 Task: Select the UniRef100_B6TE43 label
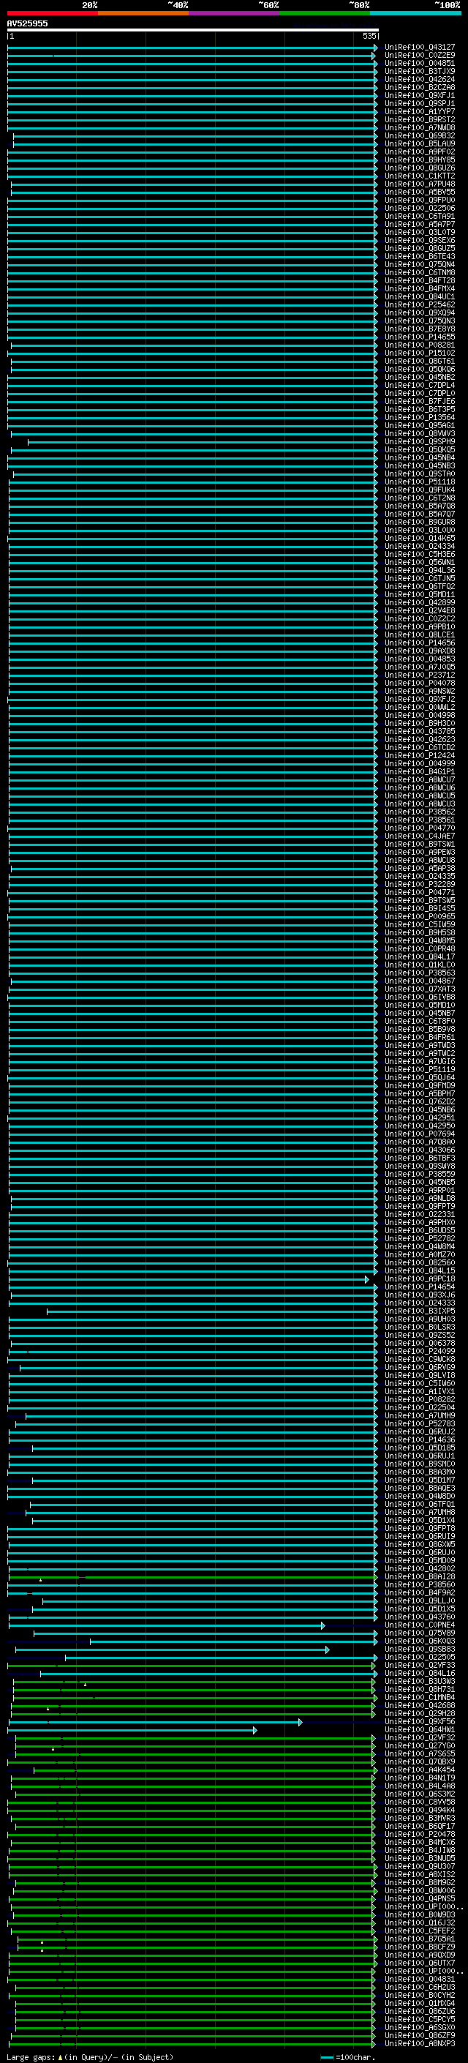(x=420, y=256)
